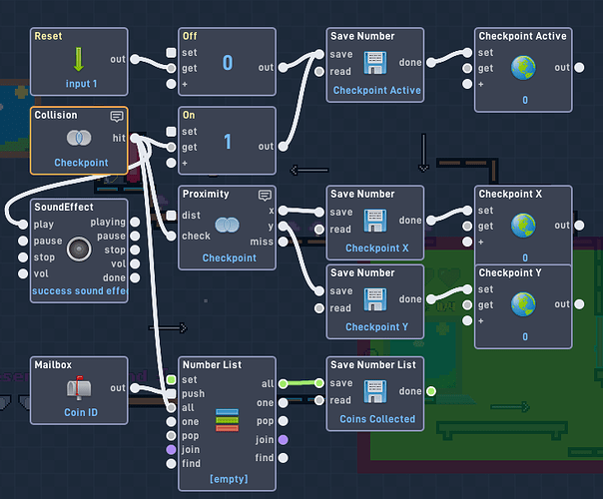Select the floppy disk icon in Checkpoint X save node

coord(375,221)
